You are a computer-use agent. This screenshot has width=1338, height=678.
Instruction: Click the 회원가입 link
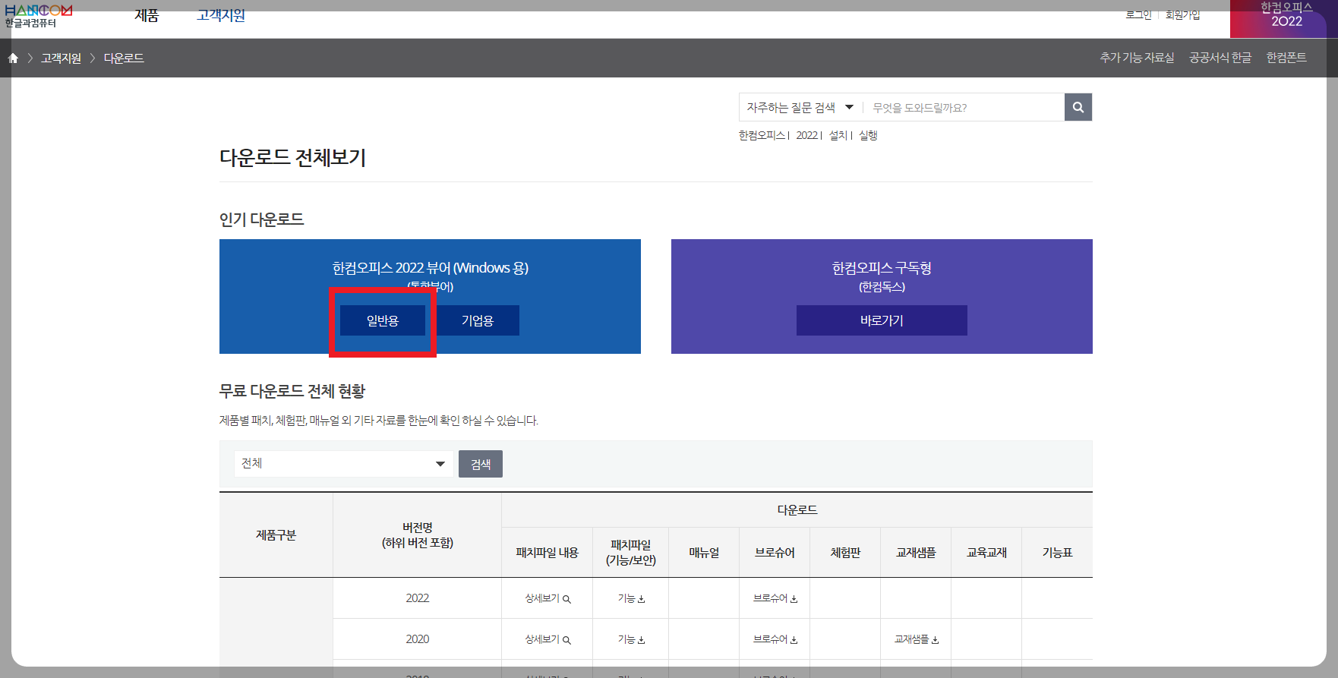click(x=1183, y=14)
